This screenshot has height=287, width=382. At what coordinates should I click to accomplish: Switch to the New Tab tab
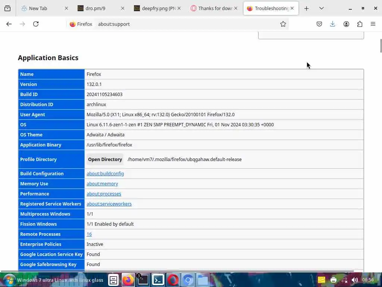pyautogui.click(x=43, y=8)
